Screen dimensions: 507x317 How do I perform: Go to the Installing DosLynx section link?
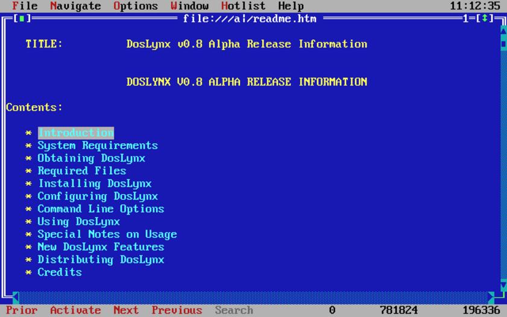point(95,184)
